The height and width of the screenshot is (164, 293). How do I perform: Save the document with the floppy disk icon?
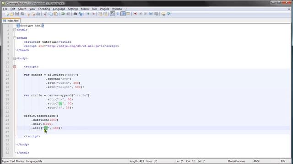[17, 14]
